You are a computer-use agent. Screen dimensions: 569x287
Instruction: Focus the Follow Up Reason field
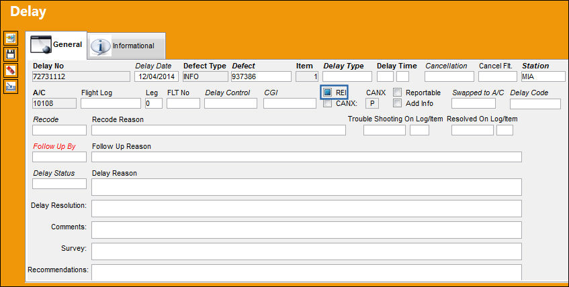(x=306, y=157)
